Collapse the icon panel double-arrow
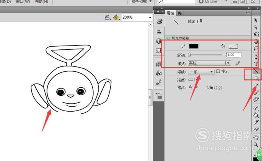This screenshot has height=161, width=262. [158, 12]
